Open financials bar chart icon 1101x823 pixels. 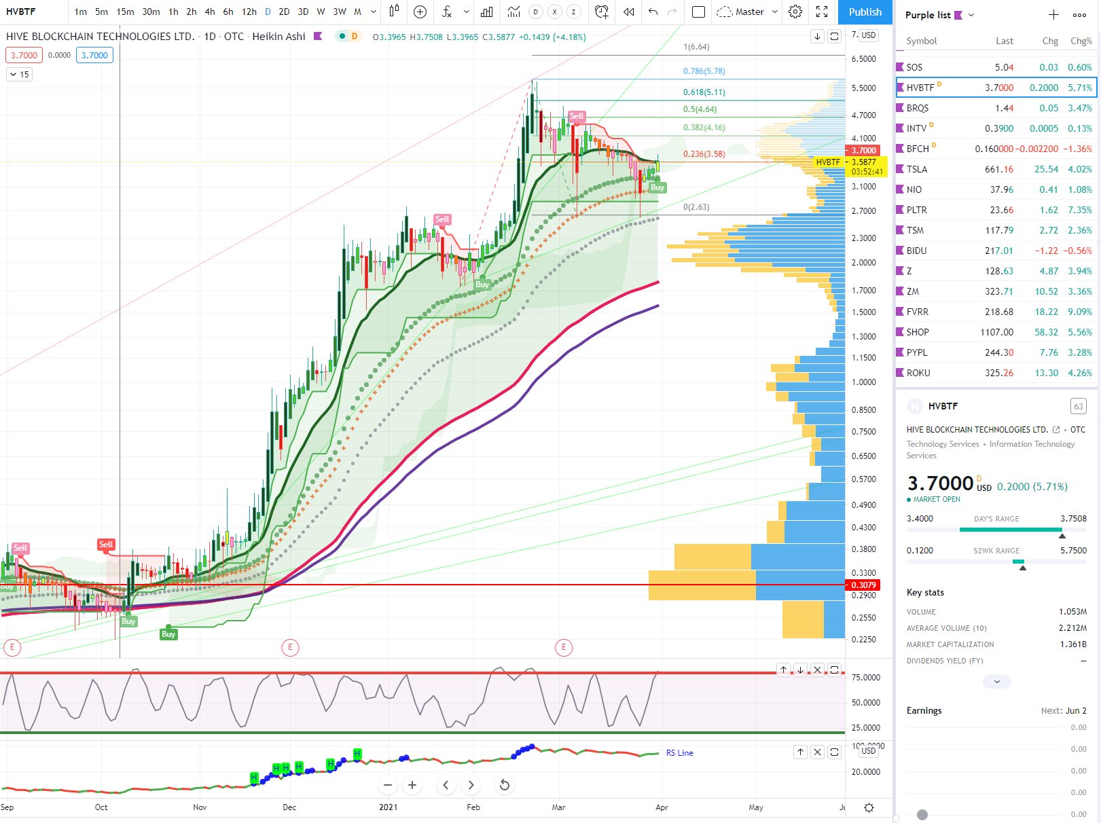(x=487, y=12)
